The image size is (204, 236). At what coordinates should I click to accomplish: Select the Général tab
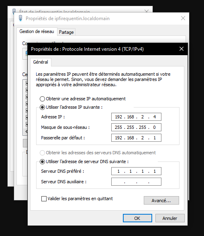[41, 62]
